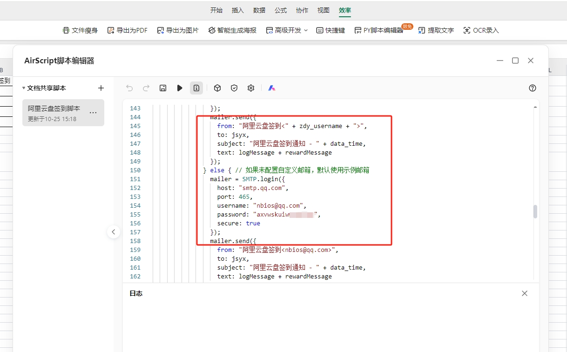Open the help question mark icon
567x352 pixels.
point(533,88)
